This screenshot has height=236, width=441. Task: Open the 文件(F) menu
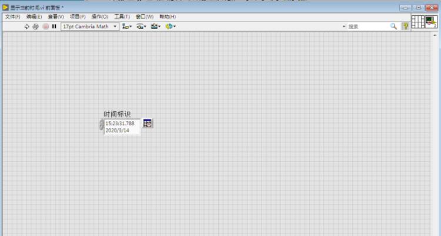tap(13, 16)
